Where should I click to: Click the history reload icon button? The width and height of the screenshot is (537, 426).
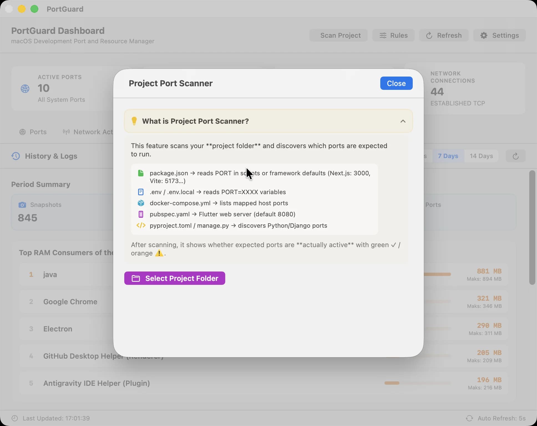coord(516,156)
